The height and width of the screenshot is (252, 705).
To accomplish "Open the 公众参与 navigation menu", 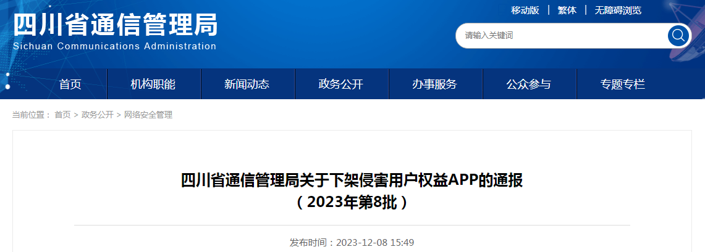I will pyautogui.click(x=529, y=84).
